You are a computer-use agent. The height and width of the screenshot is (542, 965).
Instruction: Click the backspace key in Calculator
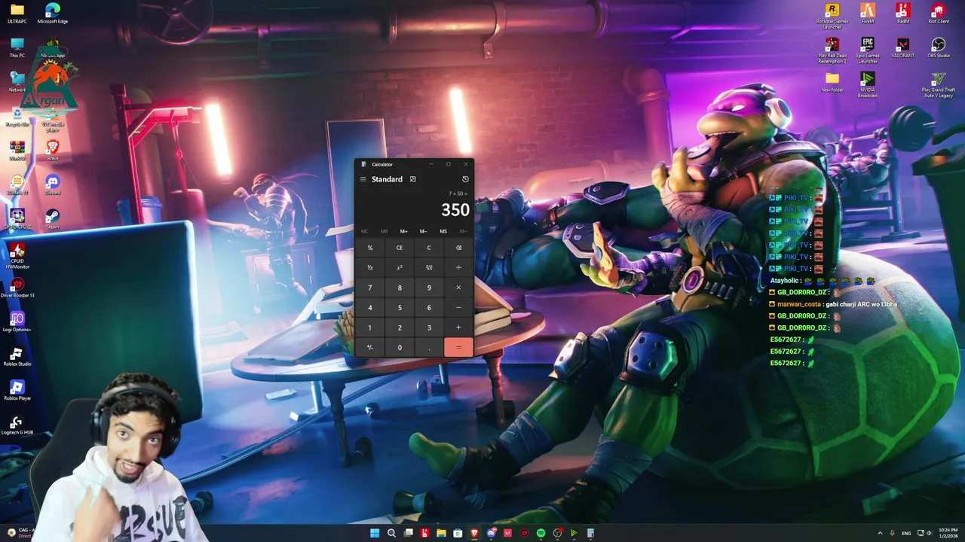pyautogui.click(x=458, y=248)
